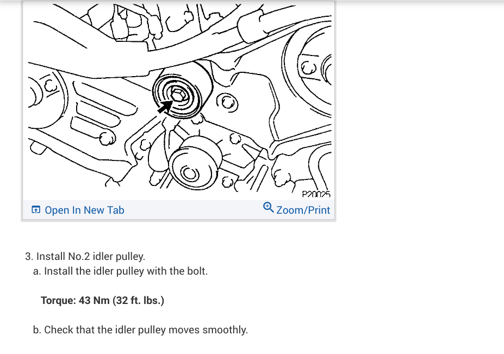This screenshot has height=354, width=504.
Task: Click the Open In New Tab icon
Action: [x=36, y=210]
